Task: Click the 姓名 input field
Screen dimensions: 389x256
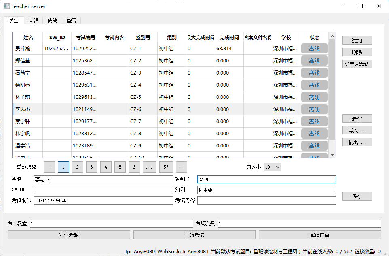Action: click(103, 179)
